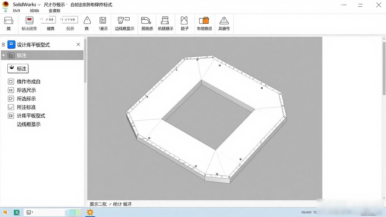The image size is (386, 217).
Task: Click the icon beside 所注标准
Action: tap(11, 107)
